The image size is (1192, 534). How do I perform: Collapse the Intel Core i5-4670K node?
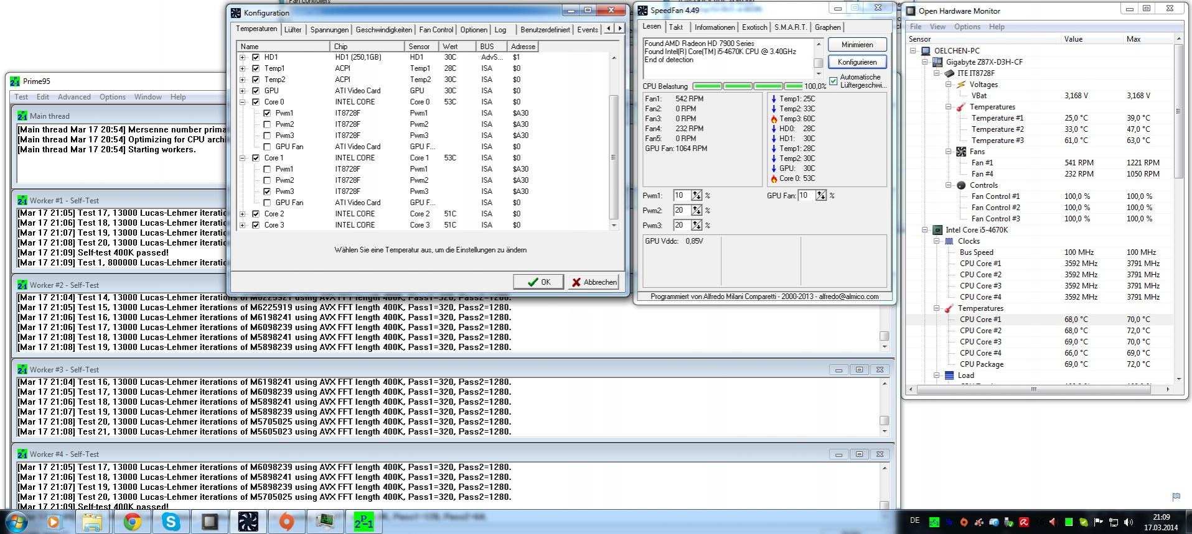pos(925,230)
